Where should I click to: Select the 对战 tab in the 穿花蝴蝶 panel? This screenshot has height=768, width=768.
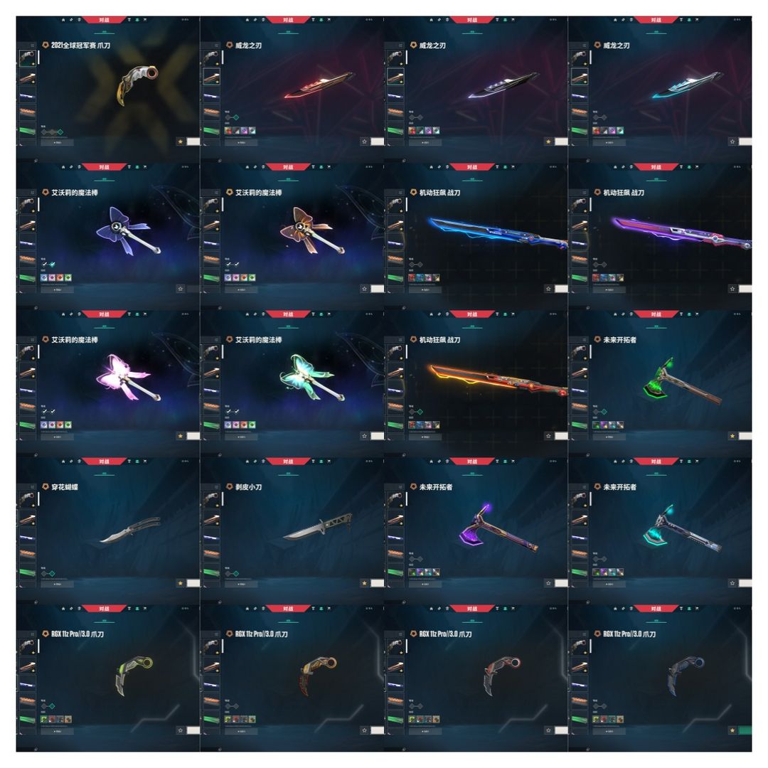(105, 462)
